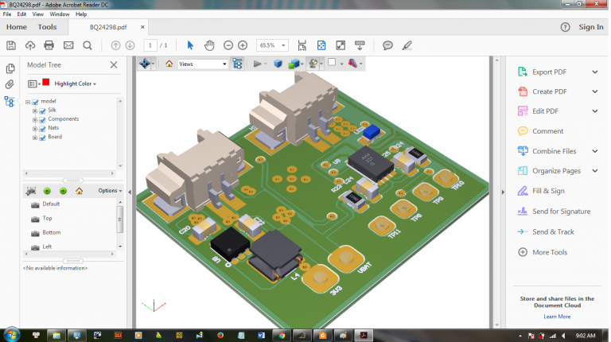Click the red highlight color swatch

coord(46,83)
